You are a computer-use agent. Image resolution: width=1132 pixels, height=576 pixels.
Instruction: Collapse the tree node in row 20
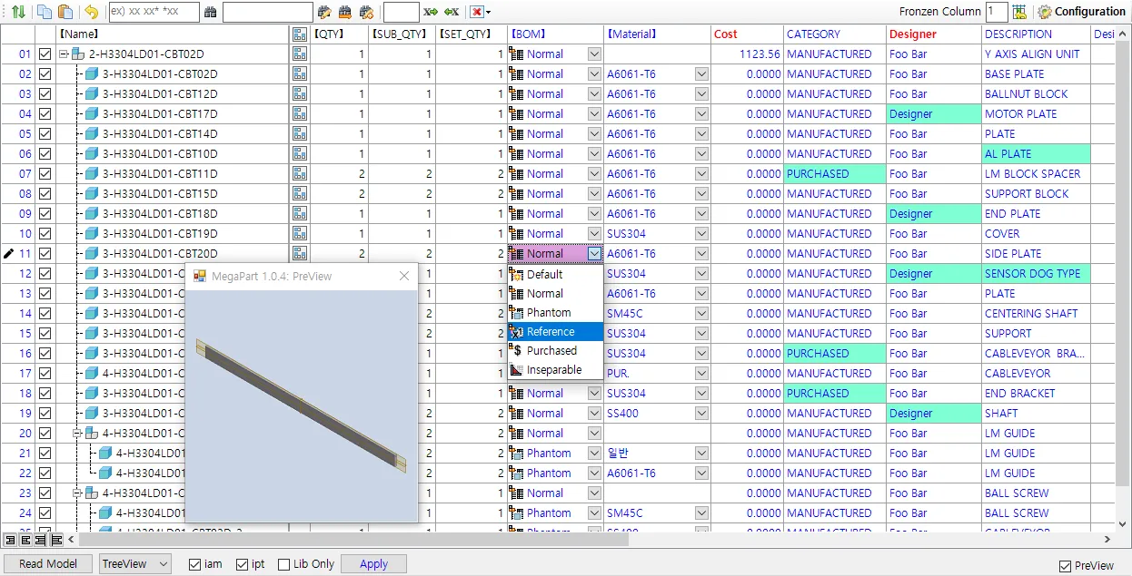click(77, 433)
